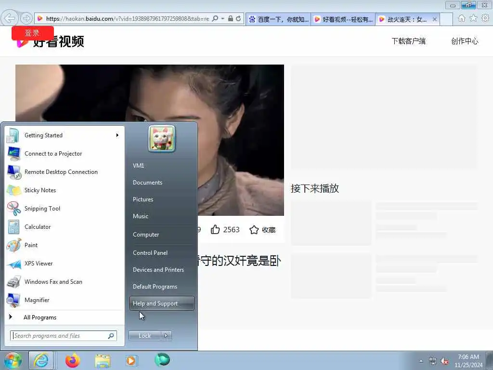Viewport: 493px width, 370px height.
Task: Open File Explorer from taskbar
Action: pos(103,361)
